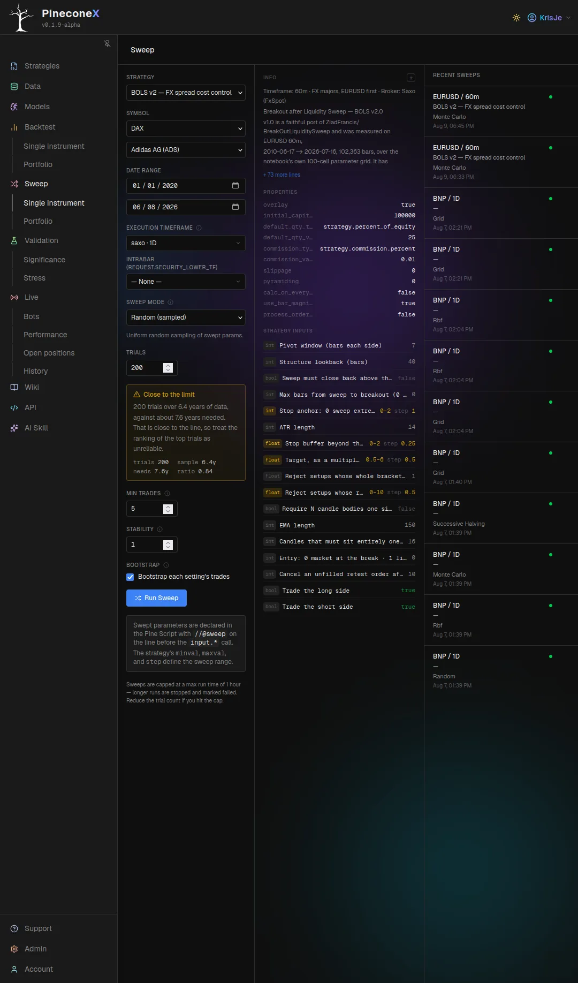Click the Backtest chart icon
The image size is (578, 983).
[14, 127]
